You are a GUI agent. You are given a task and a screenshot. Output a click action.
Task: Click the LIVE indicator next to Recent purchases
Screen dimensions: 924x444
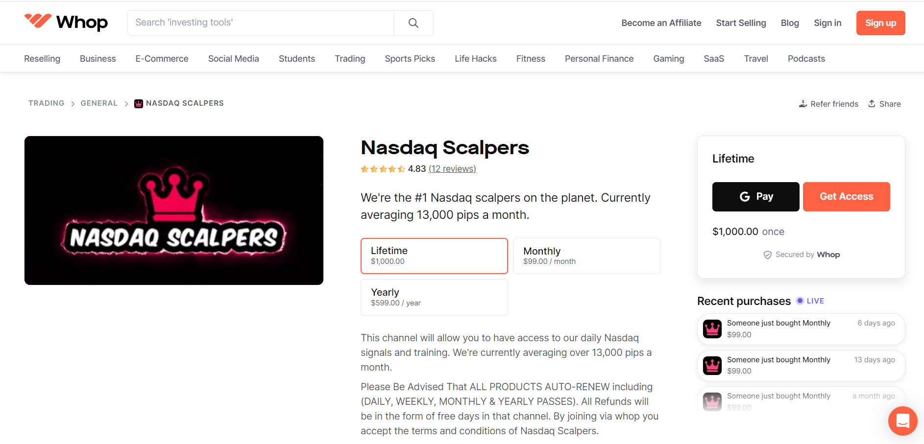[810, 301]
